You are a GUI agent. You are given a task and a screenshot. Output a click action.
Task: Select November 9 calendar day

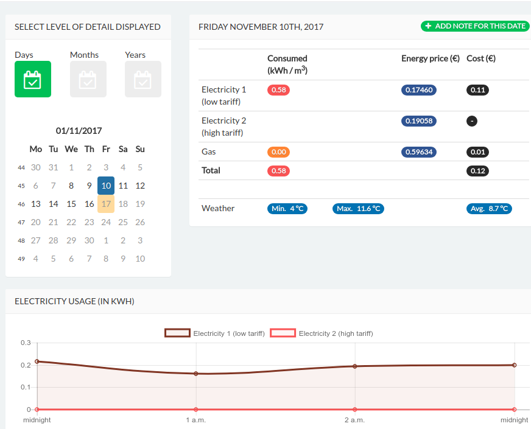click(89, 186)
